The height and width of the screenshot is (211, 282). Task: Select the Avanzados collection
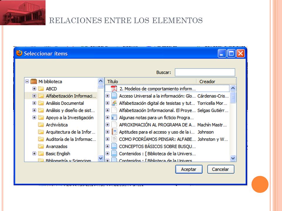coord(56,147)
